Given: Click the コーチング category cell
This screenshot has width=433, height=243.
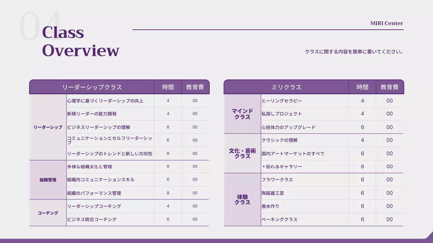Looking at the screenshot, I should [x=48, y=213].
